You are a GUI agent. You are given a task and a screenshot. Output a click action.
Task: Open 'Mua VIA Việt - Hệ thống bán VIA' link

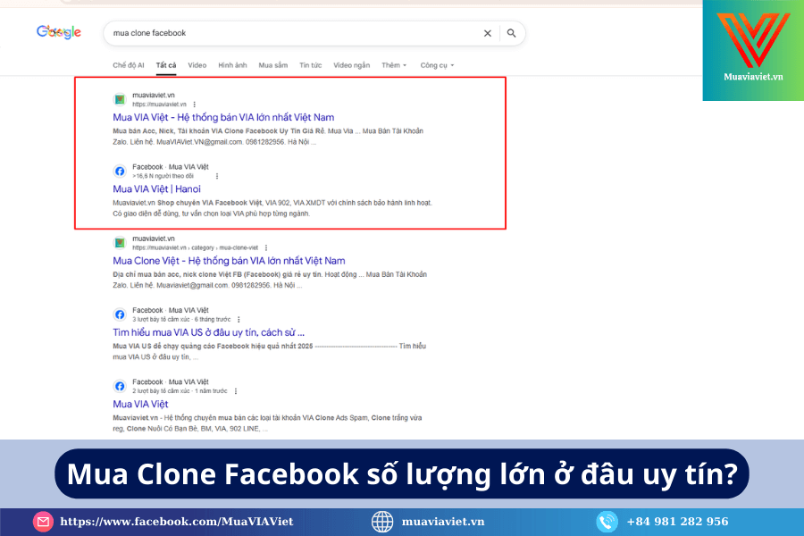[x=223, y=117]
